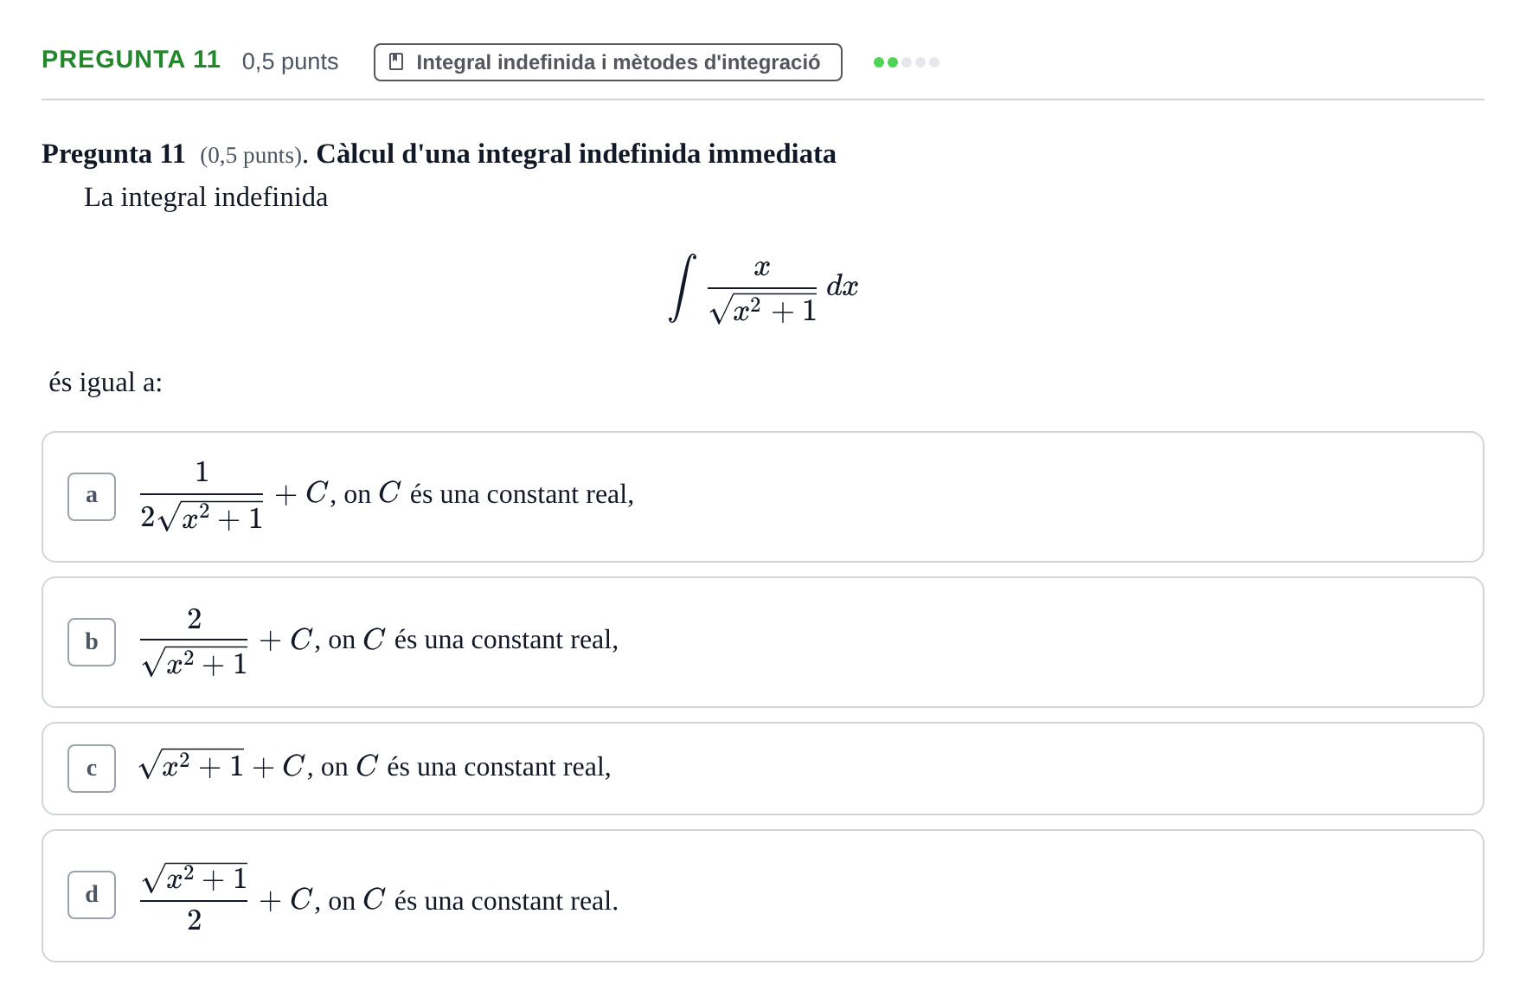Choose option √(x²+1) + C
Image resolution: width=1526 pixels, height=1004 pixels.
pyautogui.click(x=763, y=769)
